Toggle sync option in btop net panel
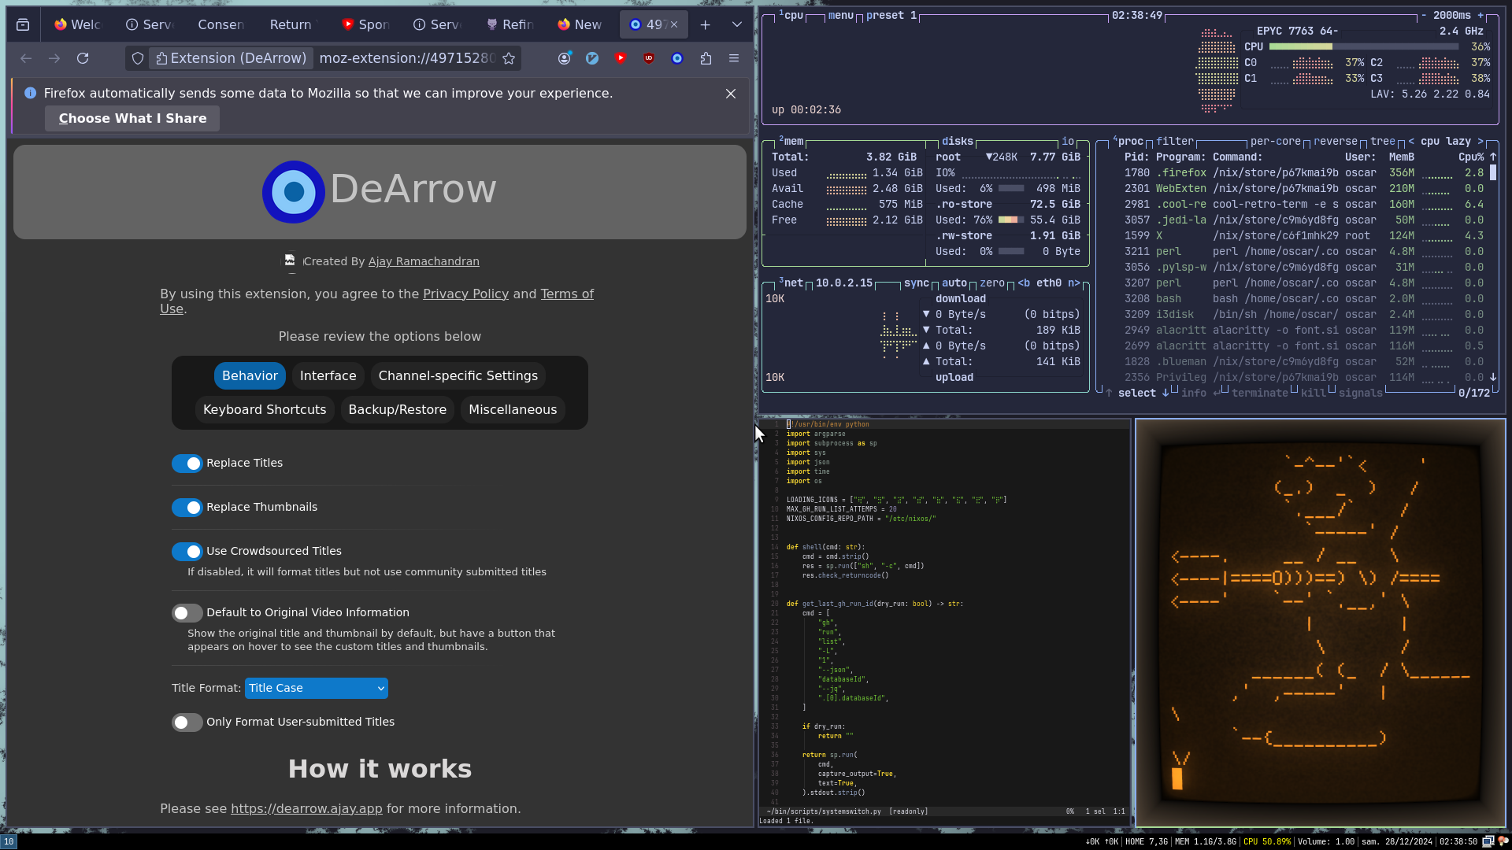 click(x=917, y=283)
